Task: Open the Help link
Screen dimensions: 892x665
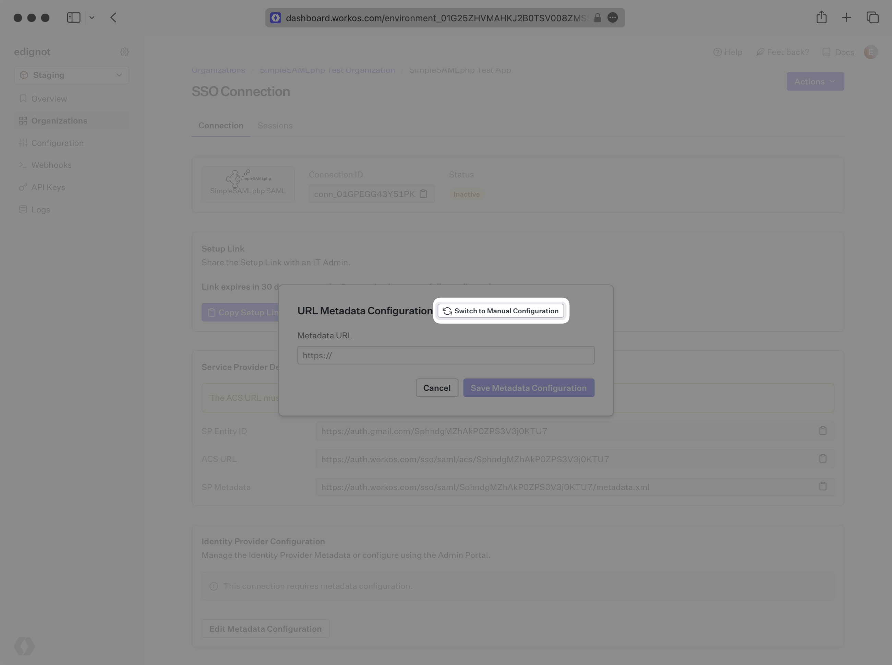Action: [x=727, y=52]
